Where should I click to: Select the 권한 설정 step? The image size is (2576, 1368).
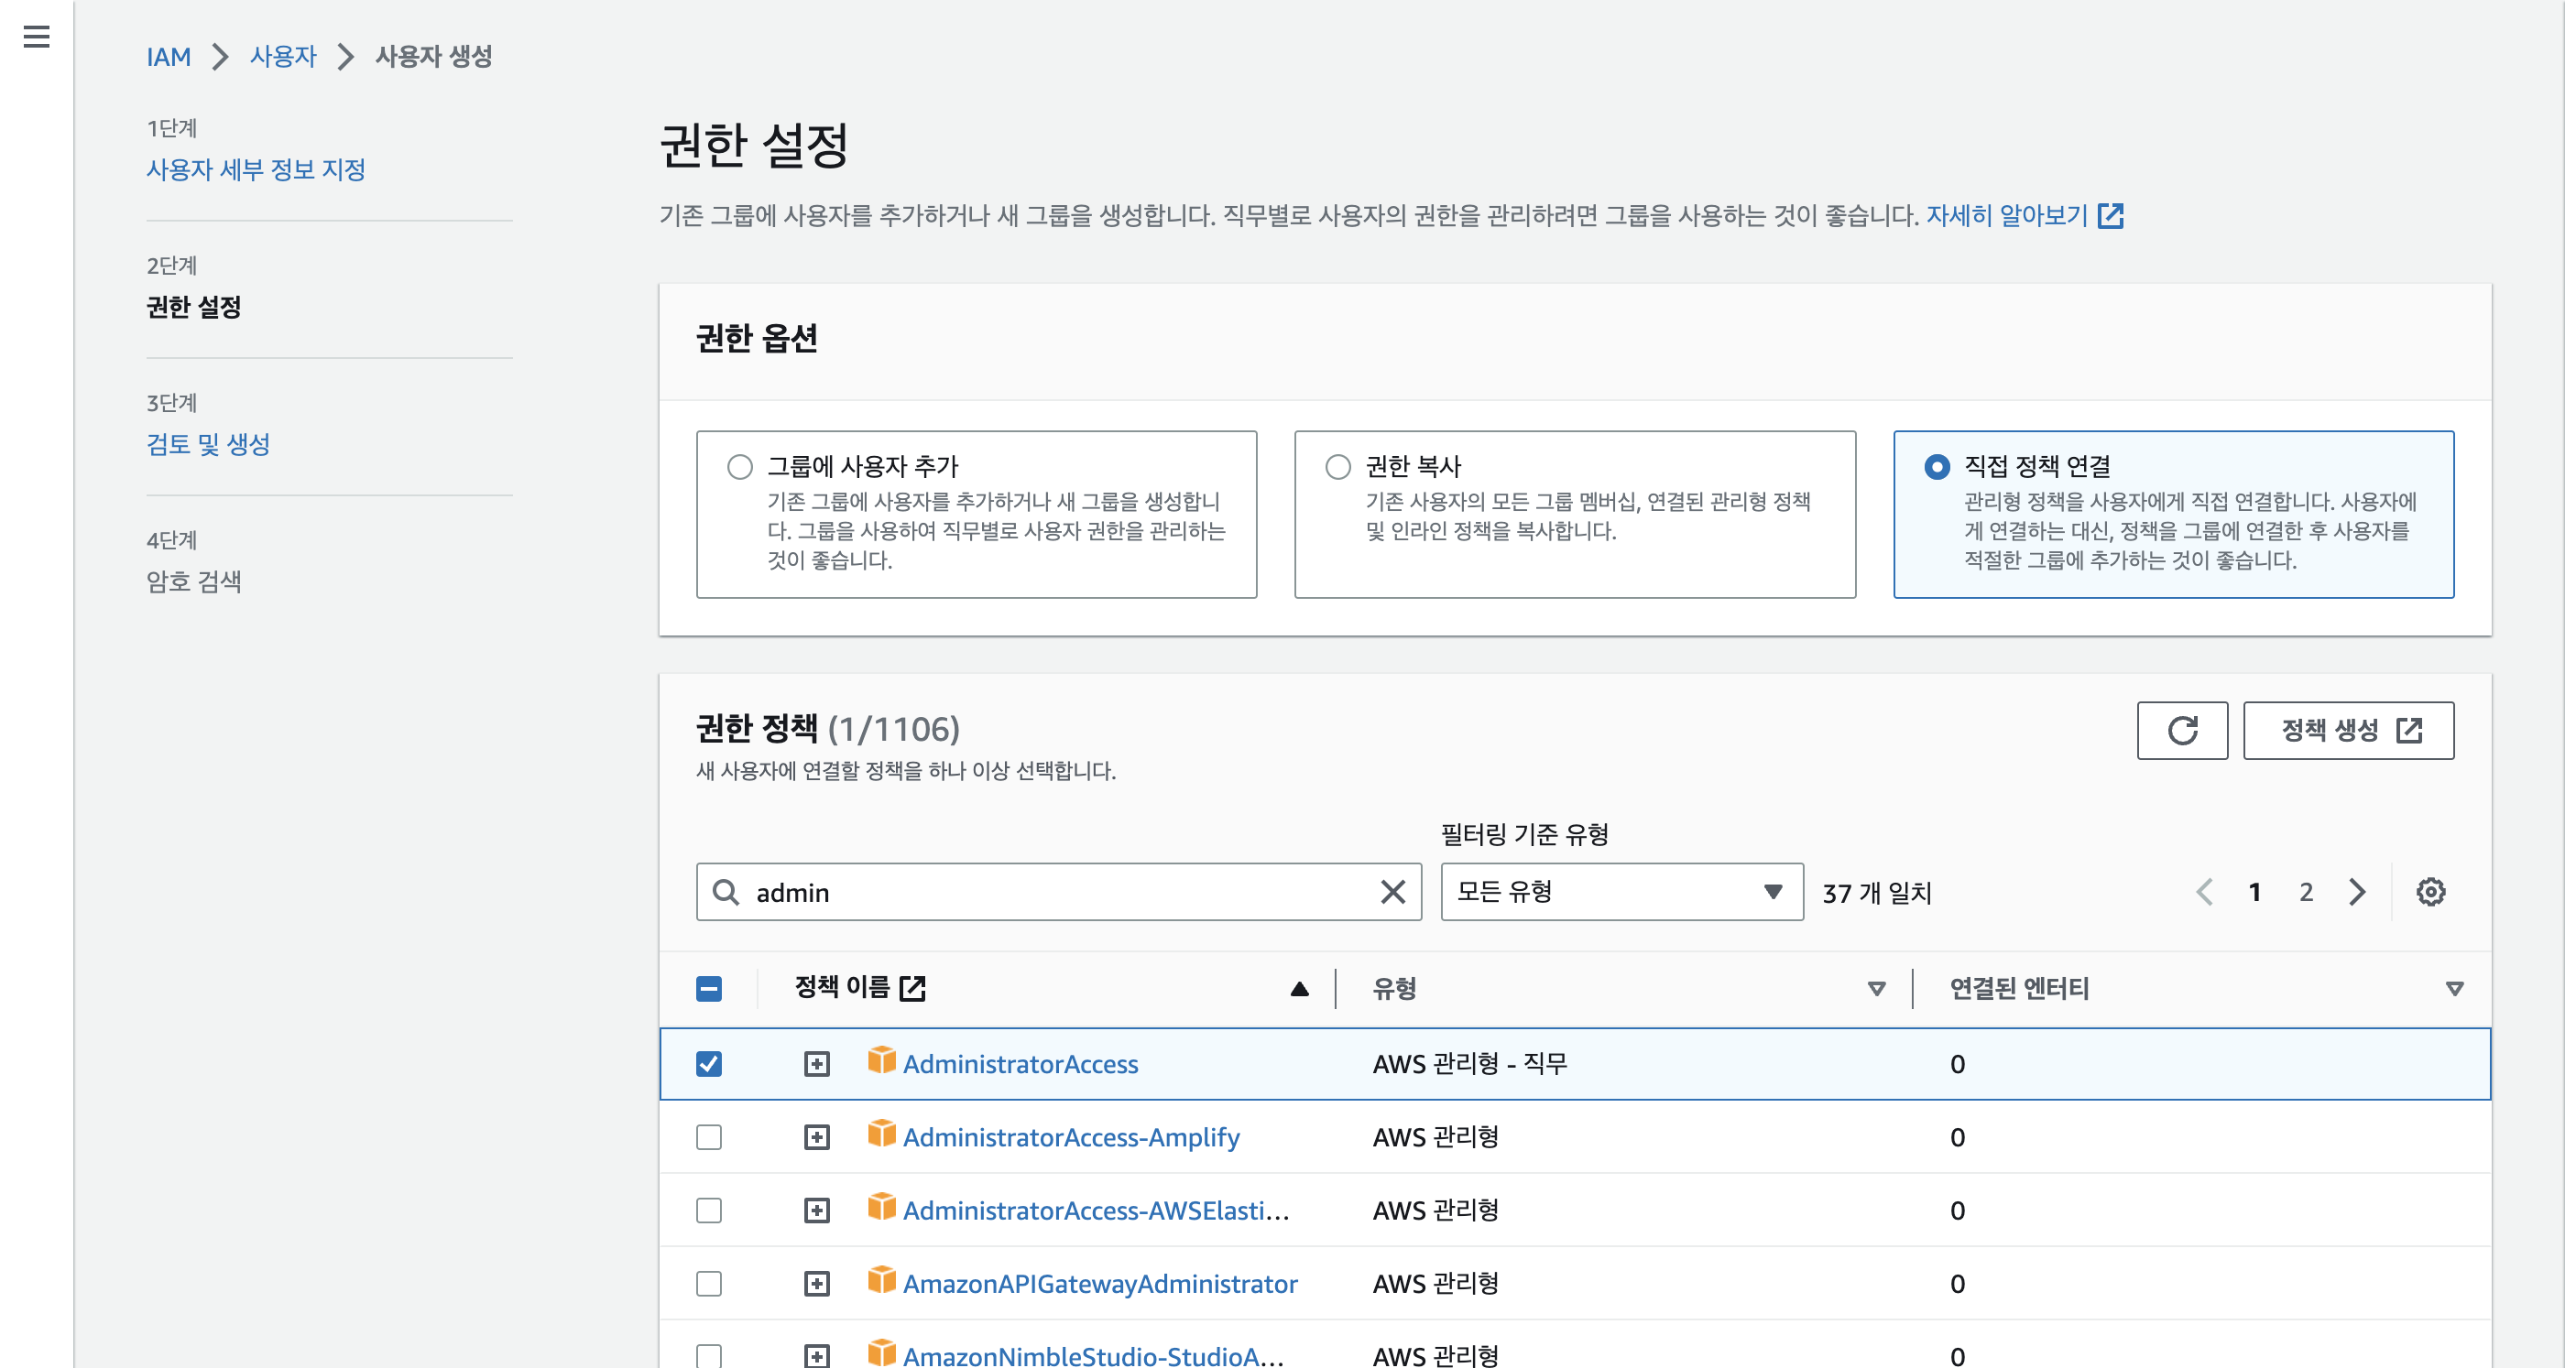(194, 307)
